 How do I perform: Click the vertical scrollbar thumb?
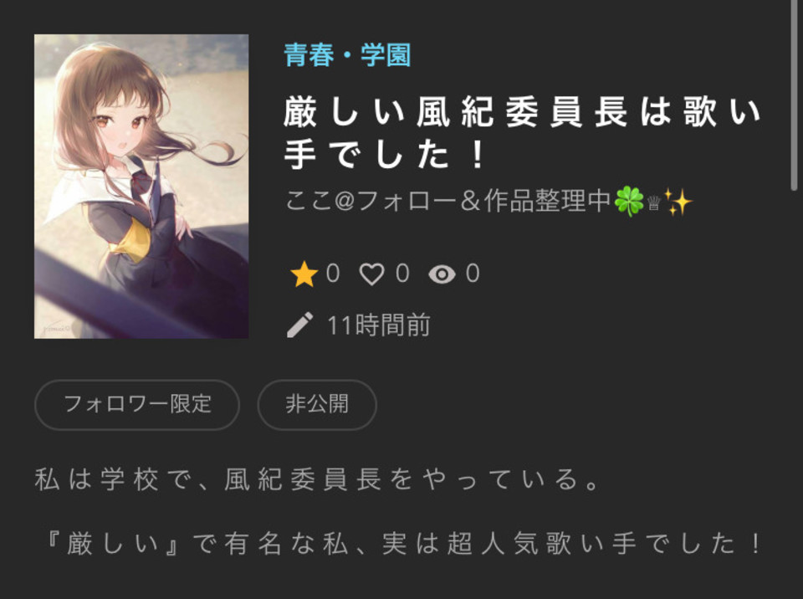795,95
